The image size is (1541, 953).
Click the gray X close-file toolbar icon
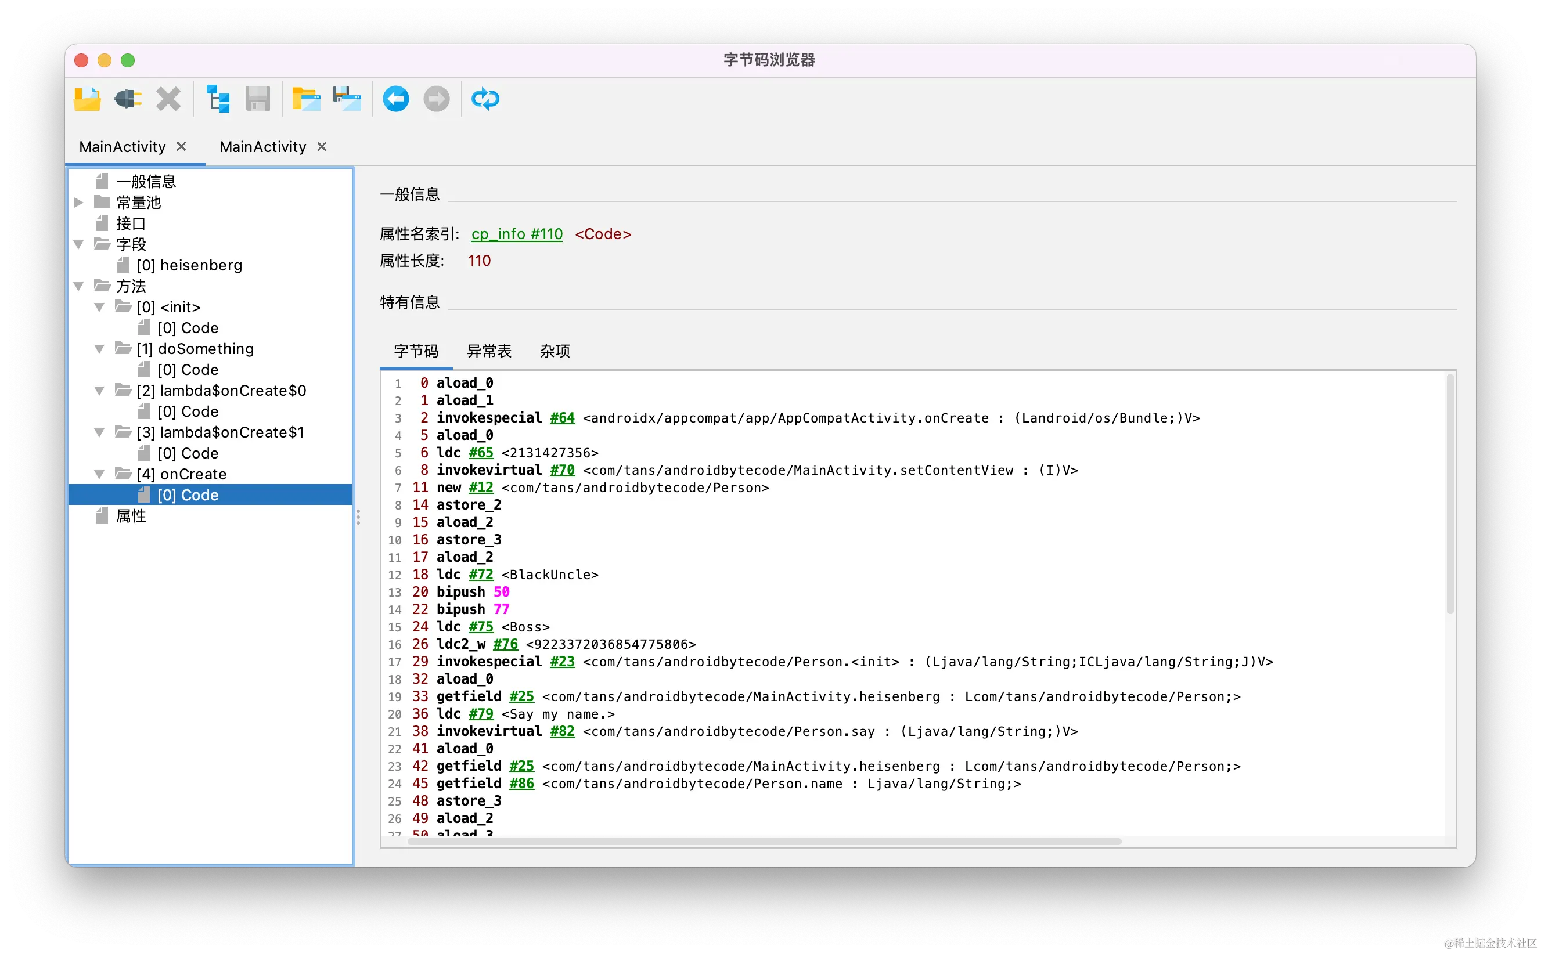click(x=168, y=99)
